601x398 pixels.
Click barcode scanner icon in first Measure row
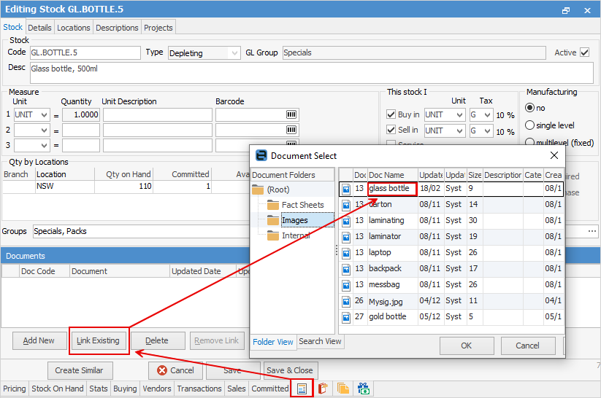pyautogui.click(x=291, y=115)
